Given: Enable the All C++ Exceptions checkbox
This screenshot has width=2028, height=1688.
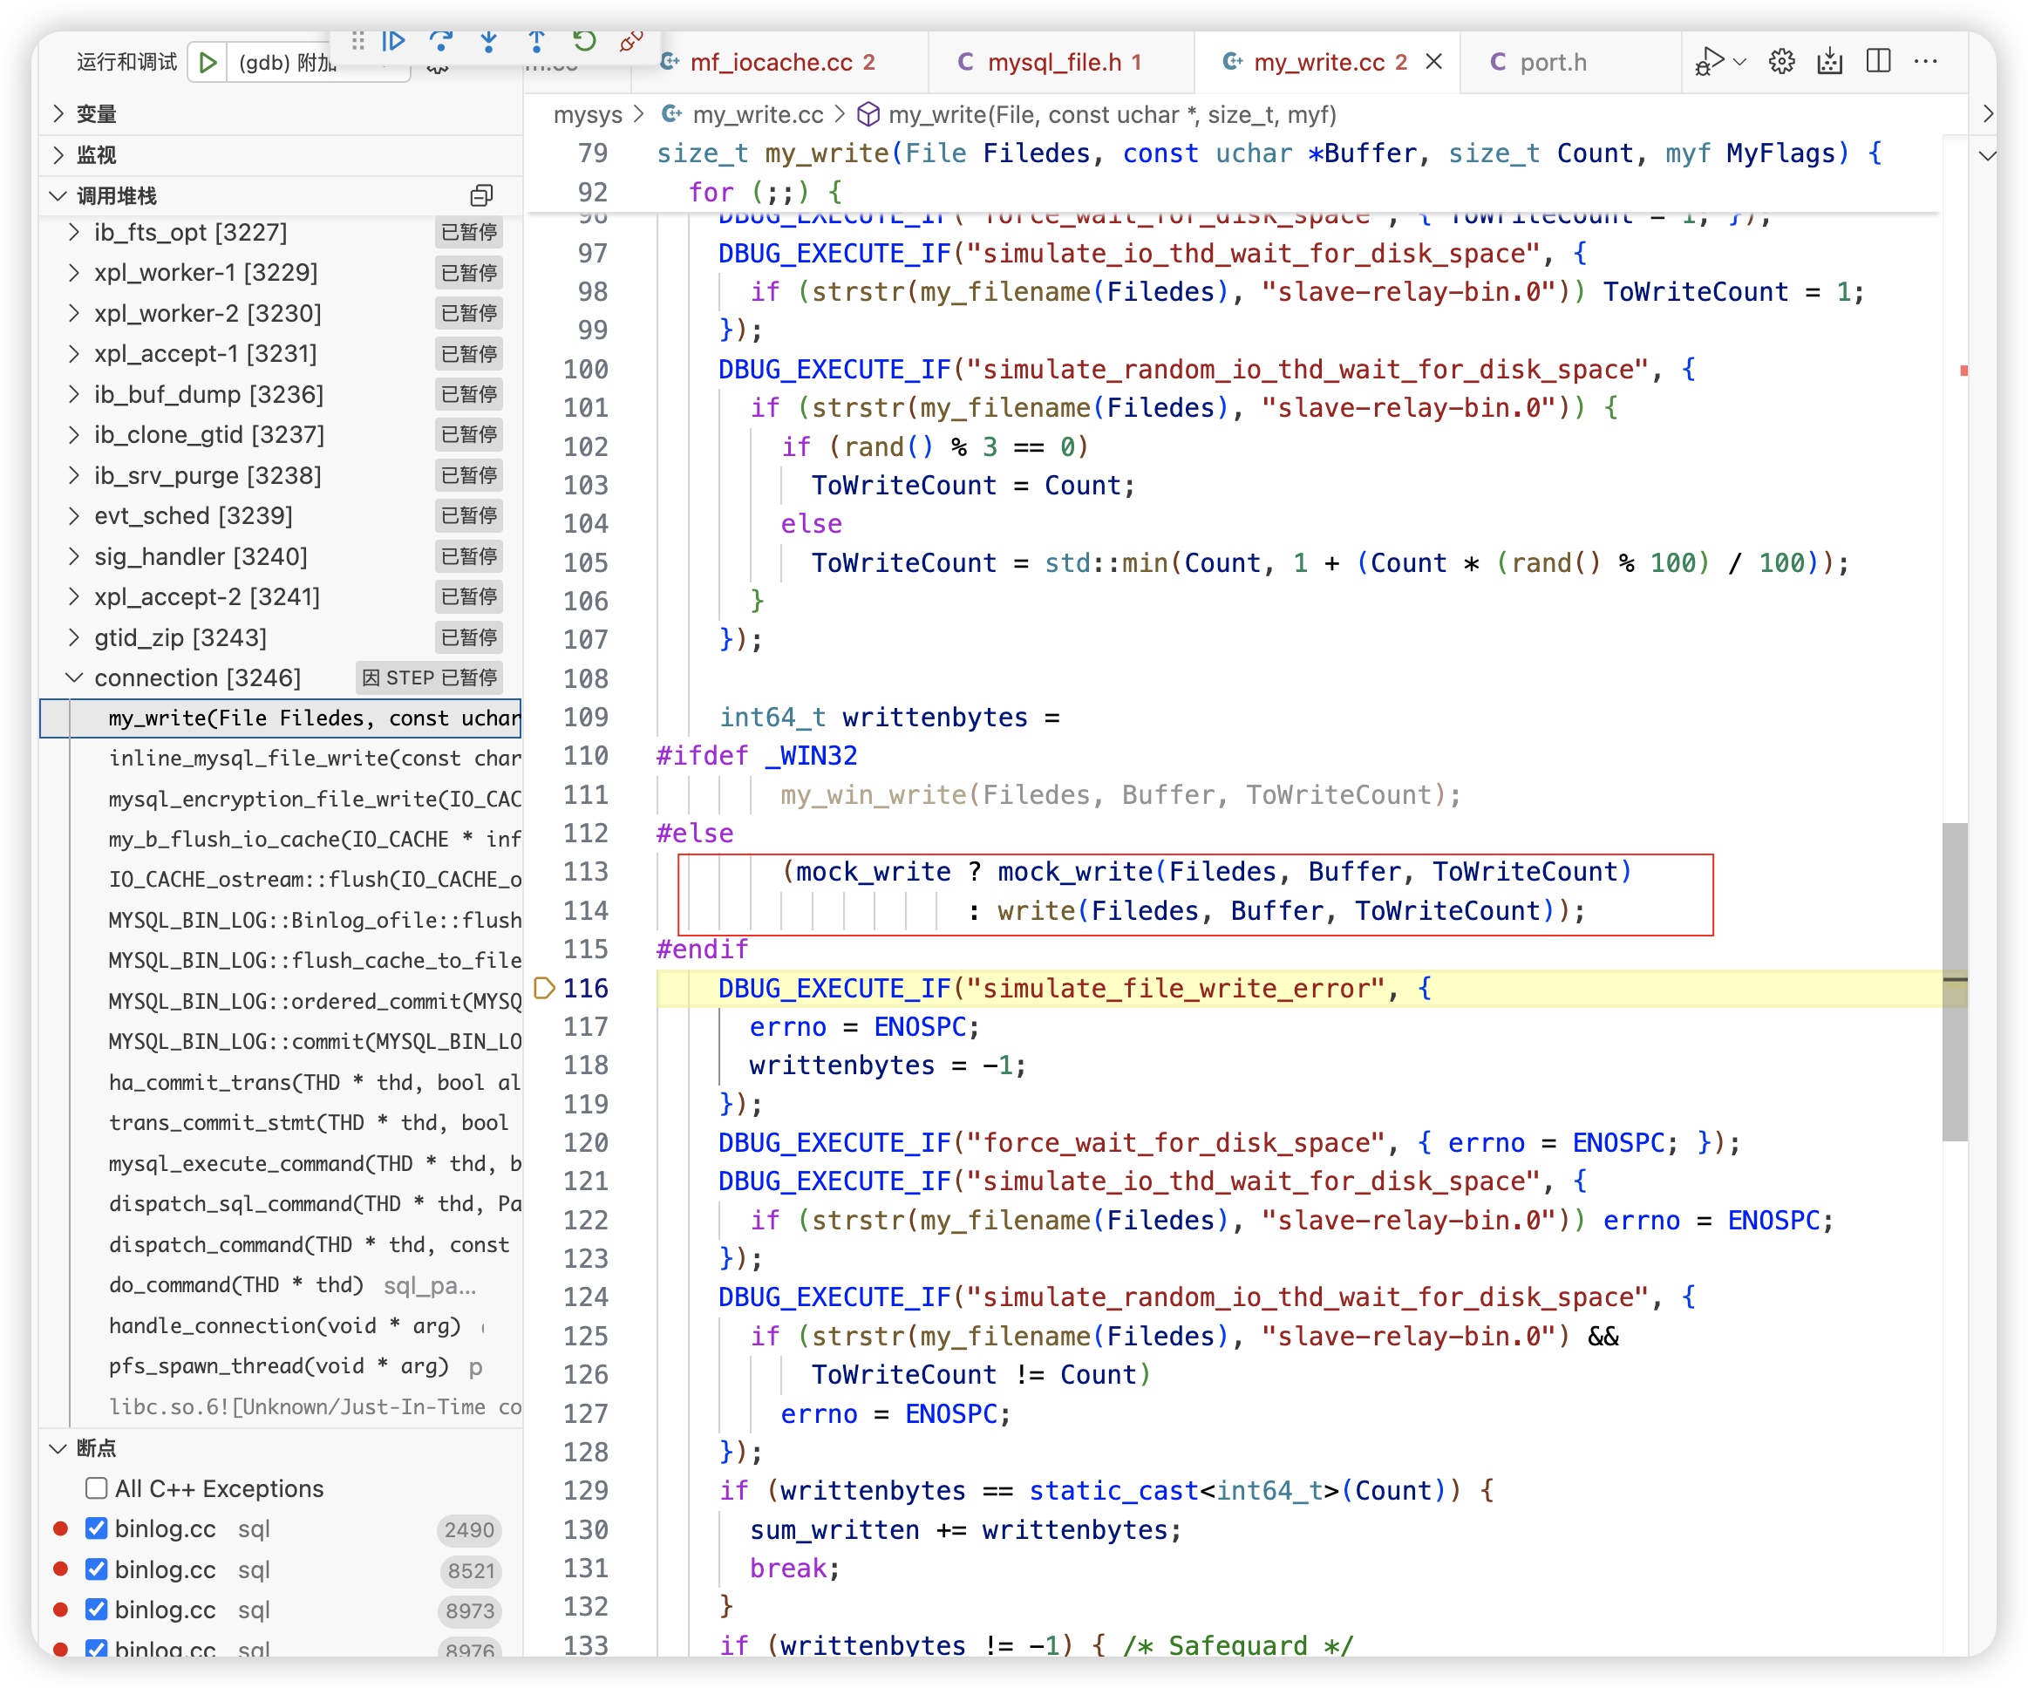Looking at the screenshot, I should coord(96,1488).
